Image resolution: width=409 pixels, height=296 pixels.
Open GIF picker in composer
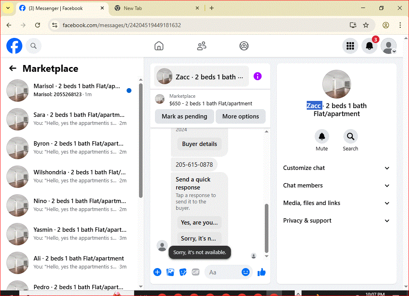196,272
